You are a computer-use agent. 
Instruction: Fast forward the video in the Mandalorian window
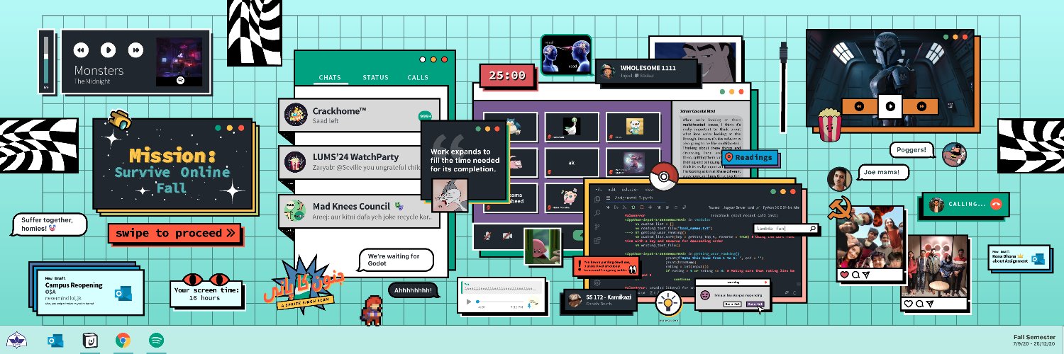click(x=921, y=105)
